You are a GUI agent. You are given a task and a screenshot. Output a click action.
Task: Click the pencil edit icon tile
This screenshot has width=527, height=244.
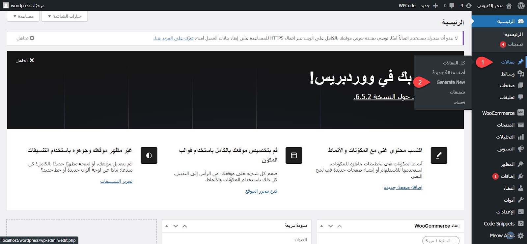[x=439, y=155]
